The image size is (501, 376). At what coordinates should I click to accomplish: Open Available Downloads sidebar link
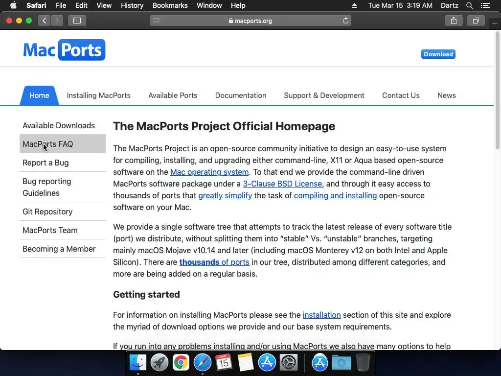point(63,125)
